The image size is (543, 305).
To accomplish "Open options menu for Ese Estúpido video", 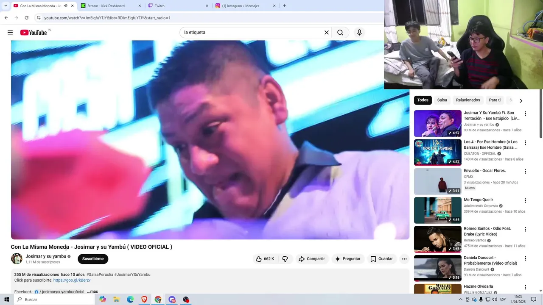I will 525,114.
